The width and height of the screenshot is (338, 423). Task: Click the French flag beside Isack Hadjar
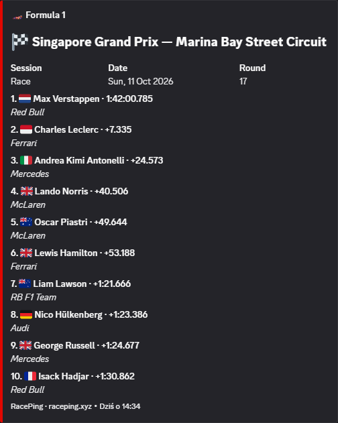pos(30,376)
